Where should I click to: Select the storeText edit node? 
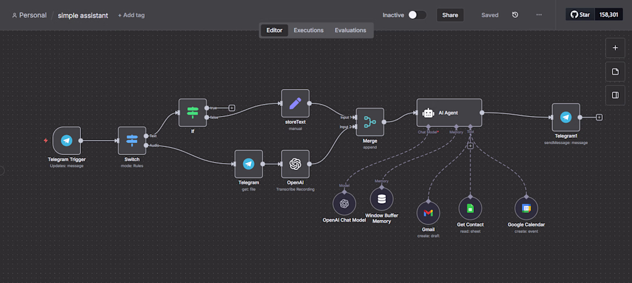295,103
